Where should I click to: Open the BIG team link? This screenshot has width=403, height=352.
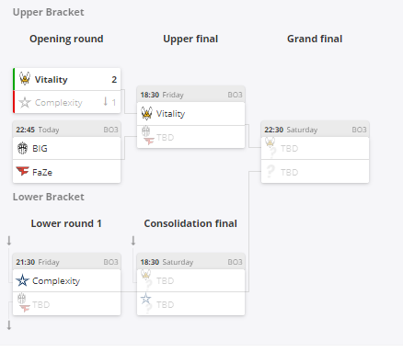(40, 148)
